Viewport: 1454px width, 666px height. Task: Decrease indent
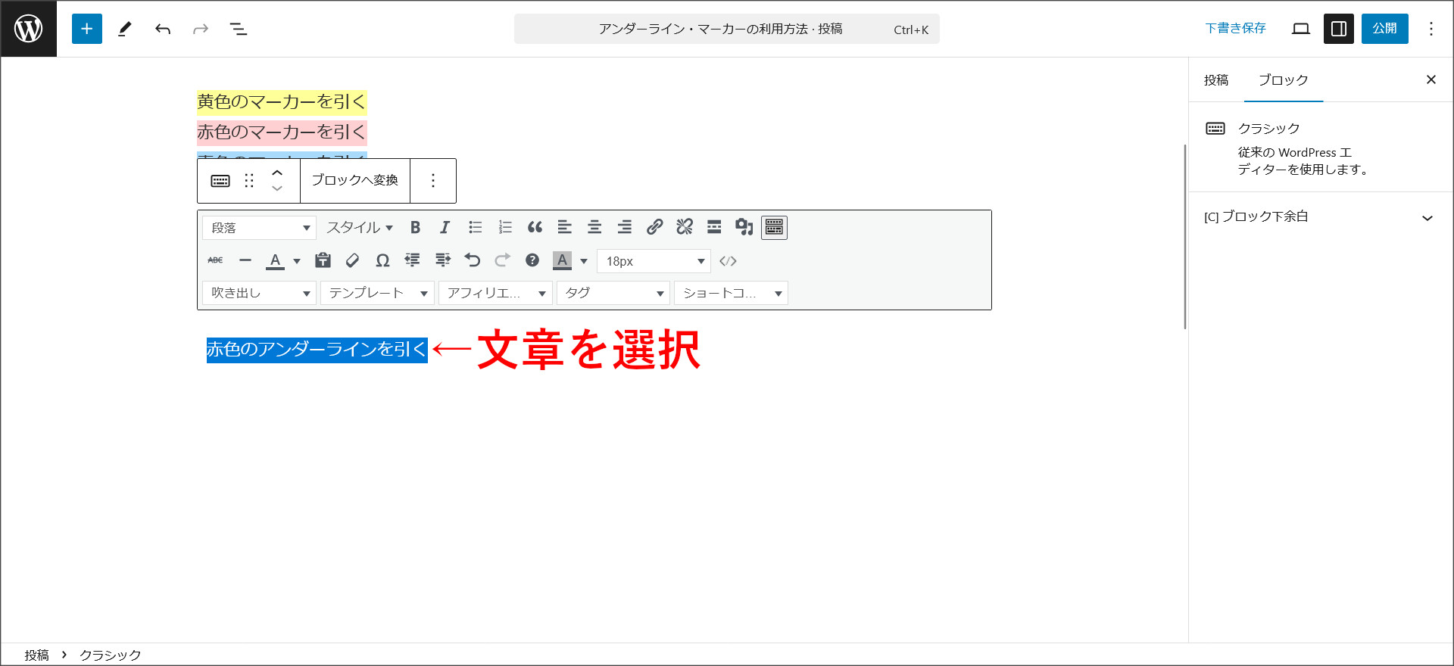(x=413, y=260)
